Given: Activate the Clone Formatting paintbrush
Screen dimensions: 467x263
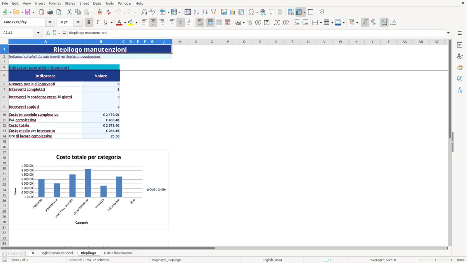Looking at the screenshot, I should 100,12.
